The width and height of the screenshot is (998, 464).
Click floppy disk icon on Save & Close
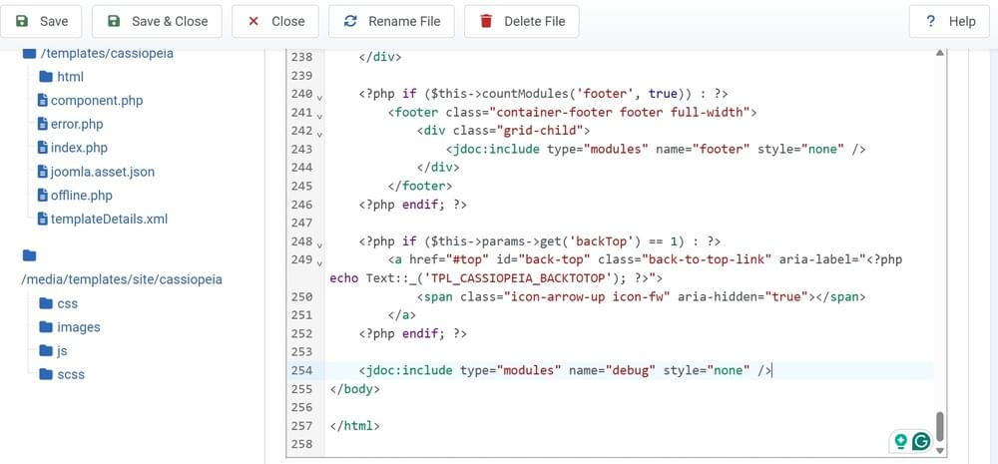pos(114,22)
